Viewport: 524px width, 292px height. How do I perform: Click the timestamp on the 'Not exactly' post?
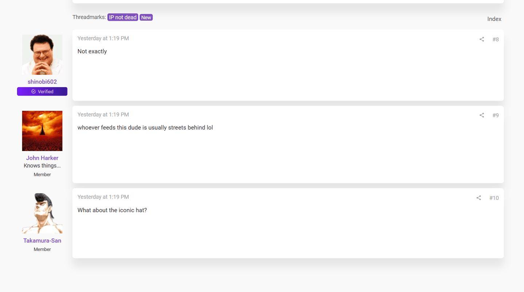[x=103, y=38]
